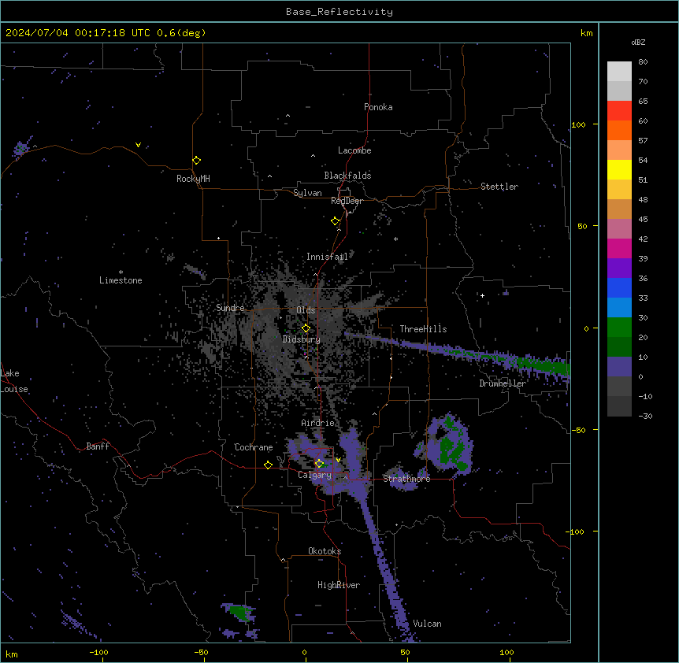The width and height of the screenshot is (679, 663).
Task: Pick the dark green 10-20 dBZ swatch
Action: click(x=619, y=347)
